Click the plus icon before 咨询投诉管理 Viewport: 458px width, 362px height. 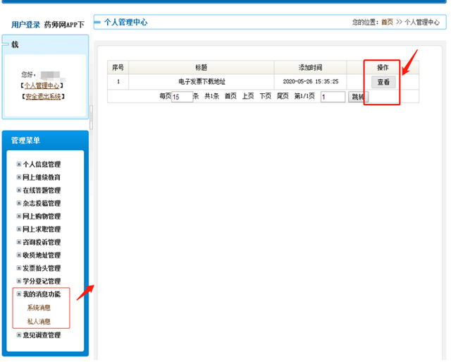point(19,242)
